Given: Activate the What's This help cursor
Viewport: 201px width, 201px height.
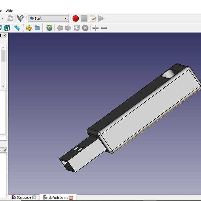Looking at the screenshot, I should tap(20, 18).
